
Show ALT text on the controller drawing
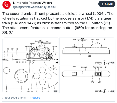tap(56, 91)
